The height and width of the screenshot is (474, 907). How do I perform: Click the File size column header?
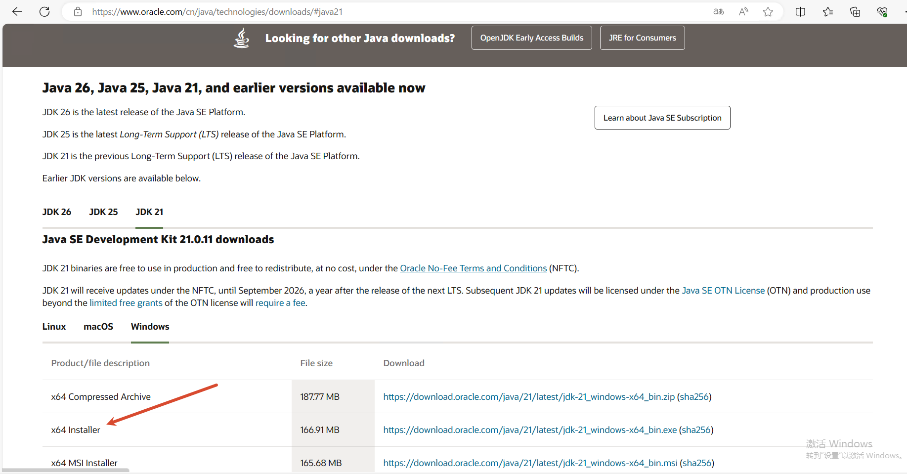[316, 363]
